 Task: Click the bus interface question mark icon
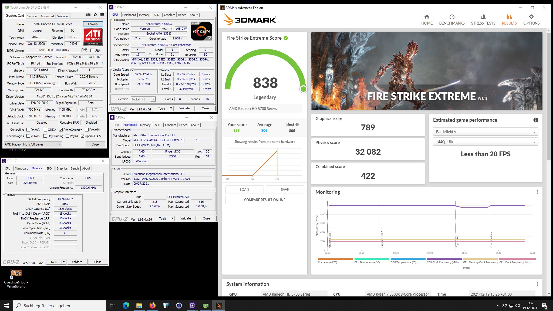(x=102, y=63)
